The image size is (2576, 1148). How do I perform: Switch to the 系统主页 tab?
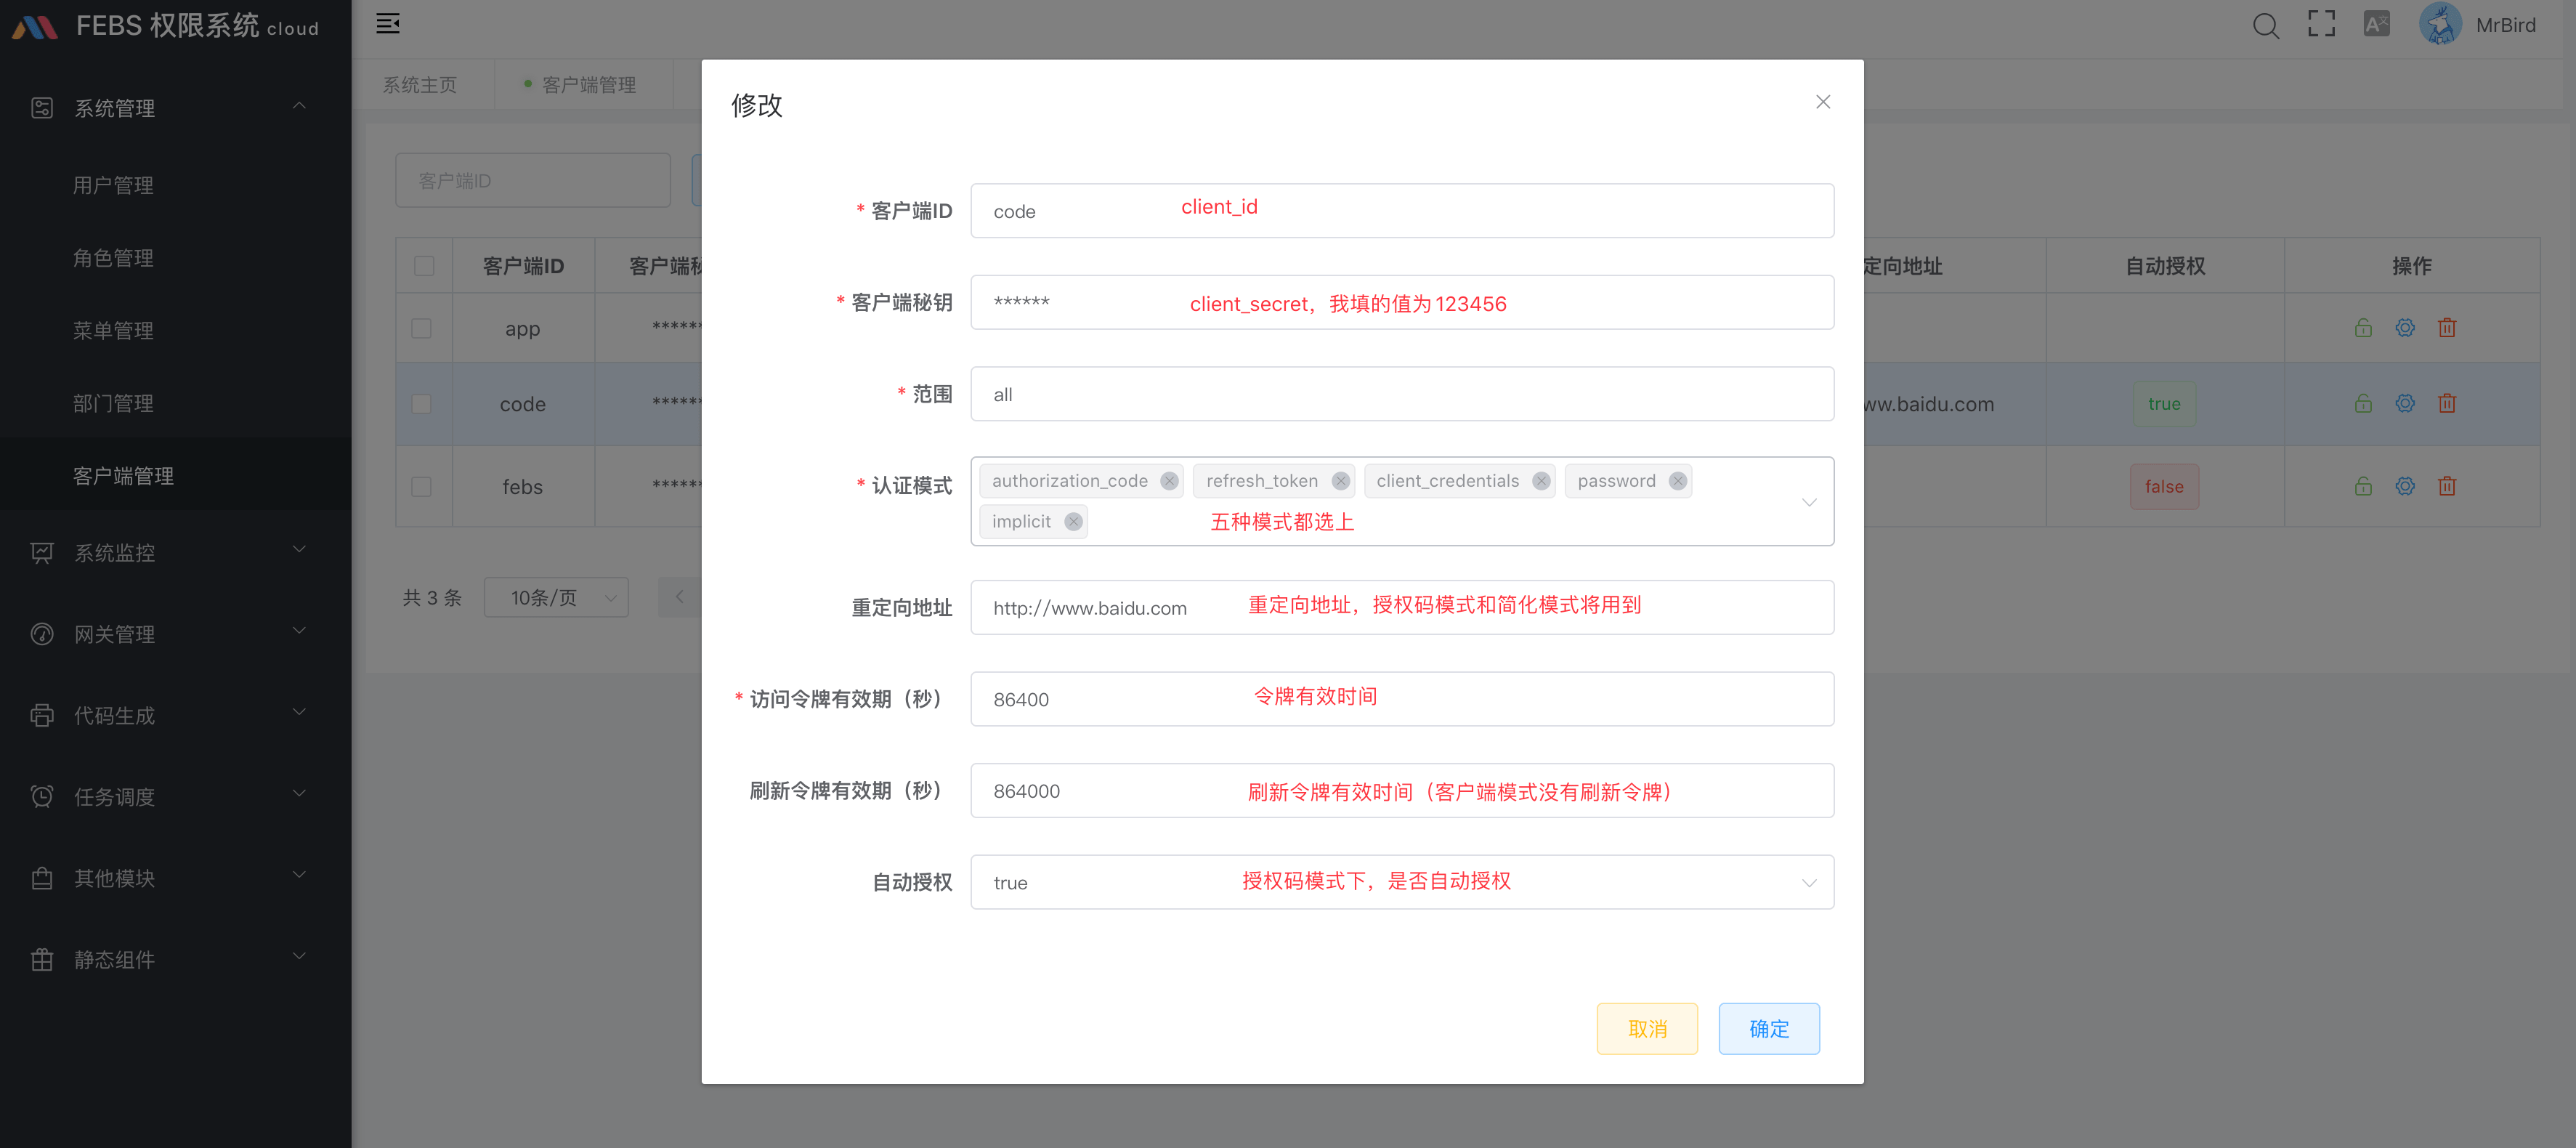point(420,85)
